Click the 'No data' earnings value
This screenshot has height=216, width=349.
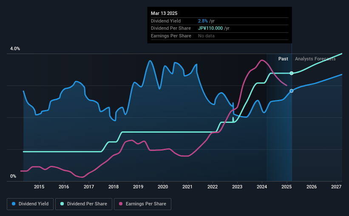(206, 36)
